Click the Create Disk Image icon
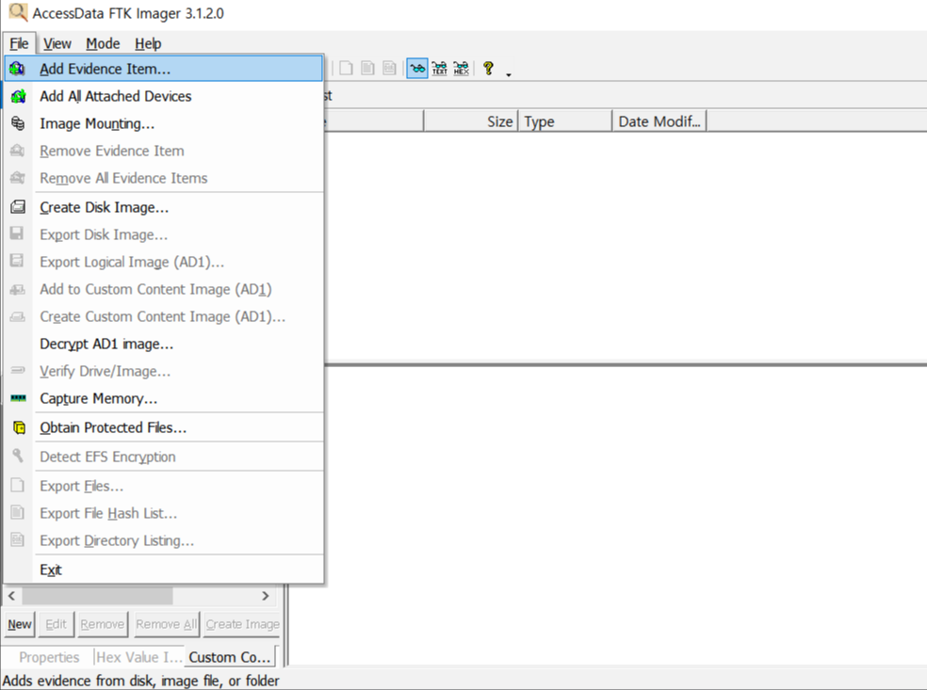This screenshot has width=927, height=690. [18, 207]
